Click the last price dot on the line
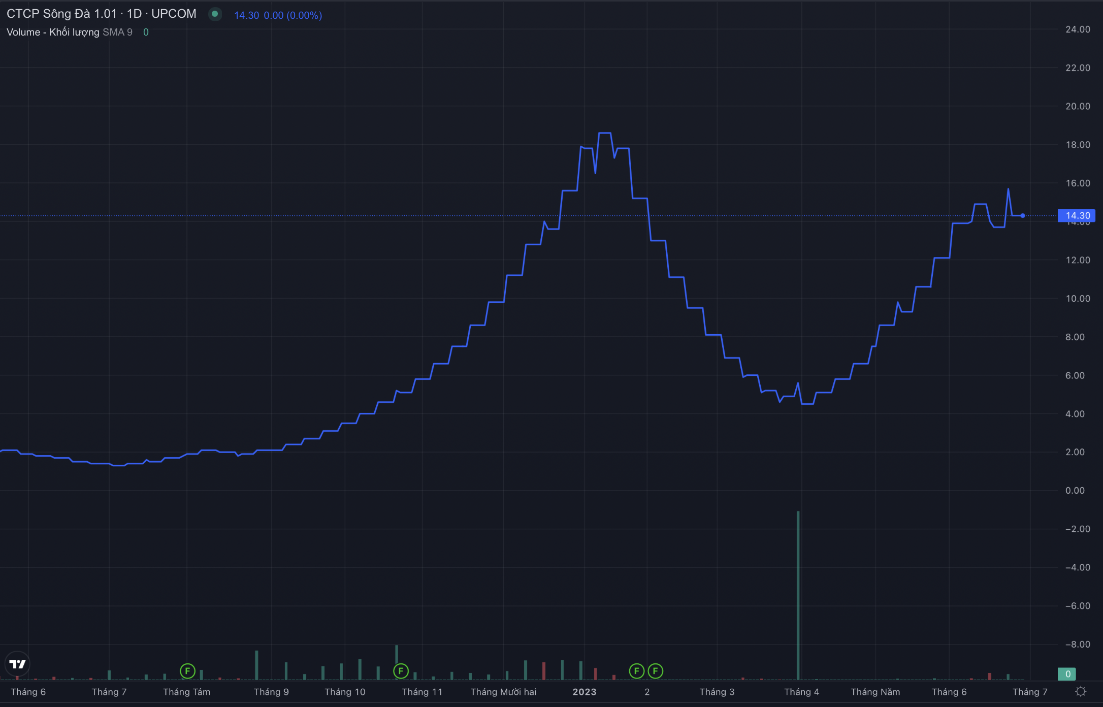The image size is (1103, 707). pyautogui.click(x=1022, y=216)
